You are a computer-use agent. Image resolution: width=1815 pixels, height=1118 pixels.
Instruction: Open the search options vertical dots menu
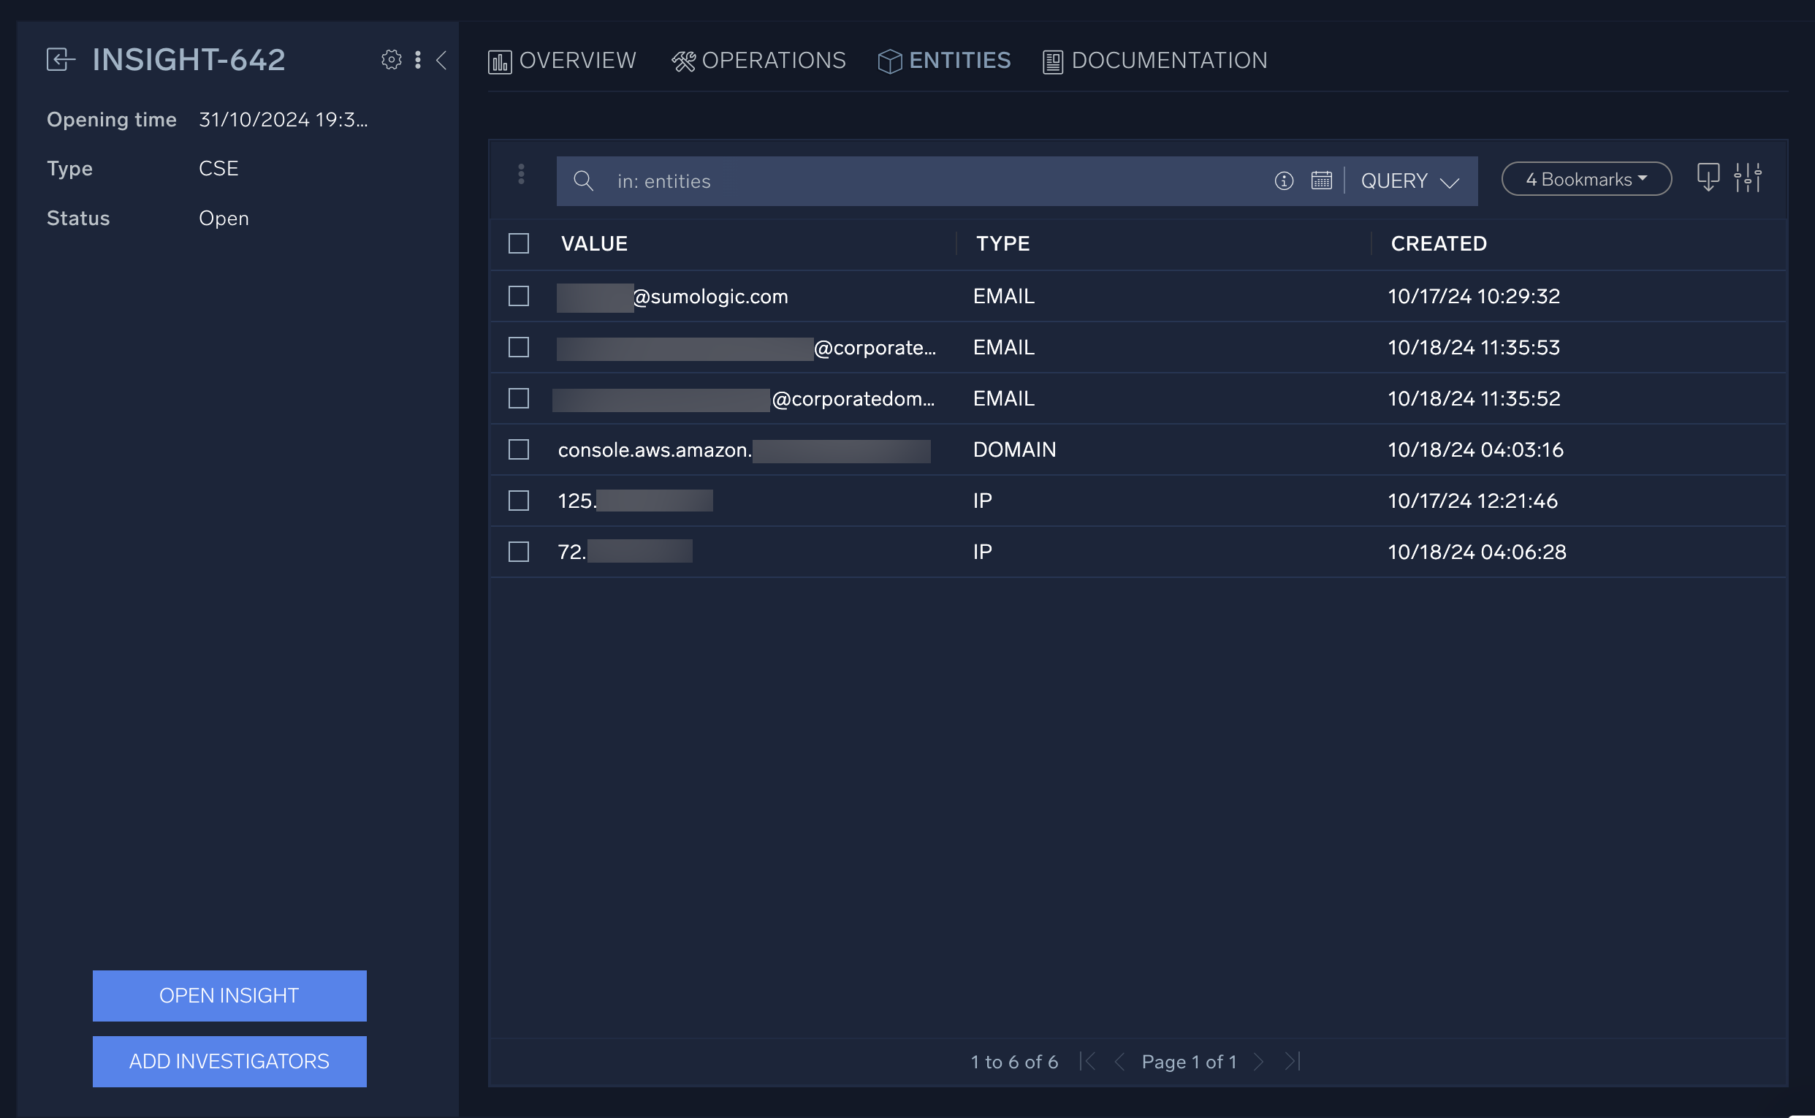[521, 175]
